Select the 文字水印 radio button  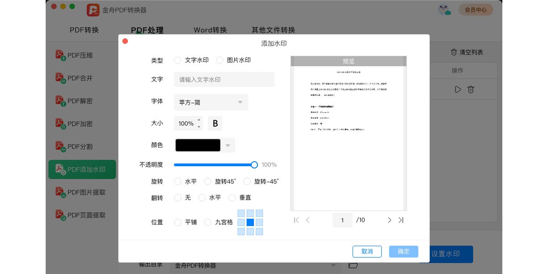pyautogui.click(x=178, y=60)
